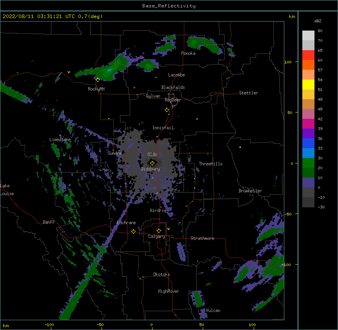338x330 pixels.
Task: Select the Blackfalds city label
Action: pos(173,87)
